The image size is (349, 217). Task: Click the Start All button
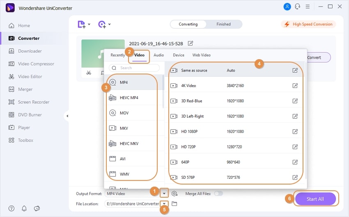[x=315, y=199]
